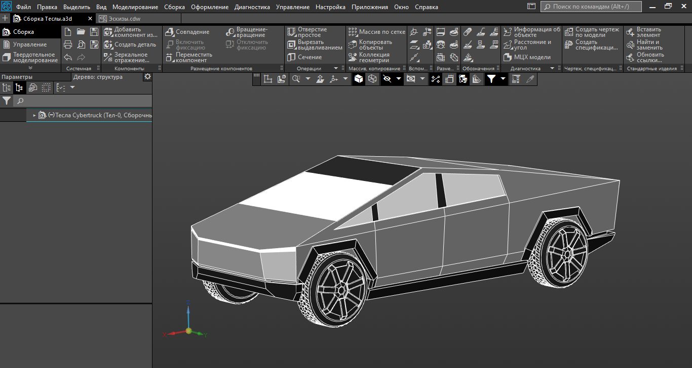The width and height of the screenshot is (692, 368).
Task: Select Коллекция геометрии tool
Action: pyautogui.click(x=369, y=57)
